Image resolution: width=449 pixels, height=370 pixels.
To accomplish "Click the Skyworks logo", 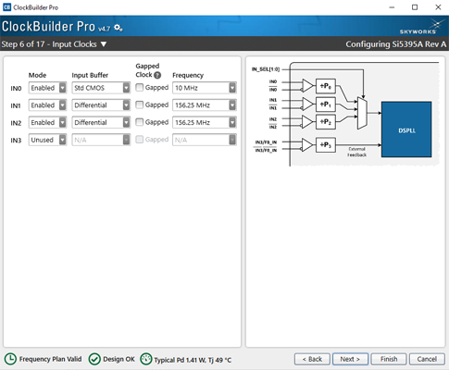I will coord(421,27).
